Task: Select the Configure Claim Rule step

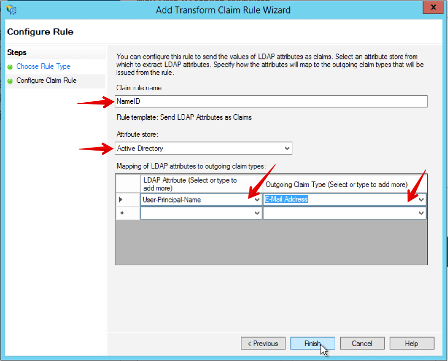Action: point(46,80)
